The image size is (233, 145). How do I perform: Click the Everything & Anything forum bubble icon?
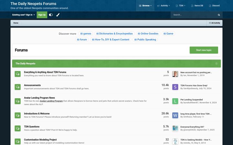coord(17,74)
